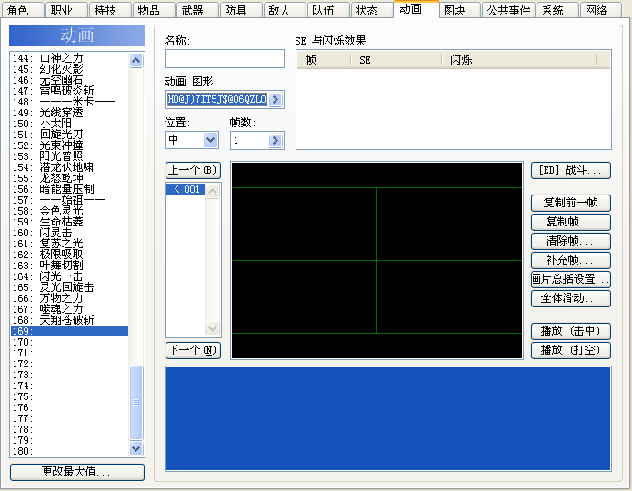The height and width of the screenshot is (491, 632).
Task: Open 画片总括设置... dialog
Action: [571, 279]
